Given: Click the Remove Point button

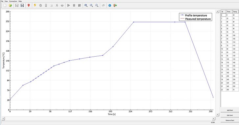Looking at the screenshot, I should pos(230,120).
